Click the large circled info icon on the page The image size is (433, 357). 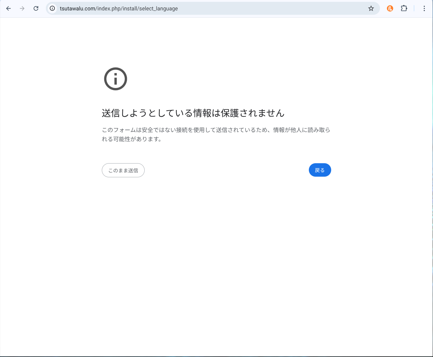point(116,79)
